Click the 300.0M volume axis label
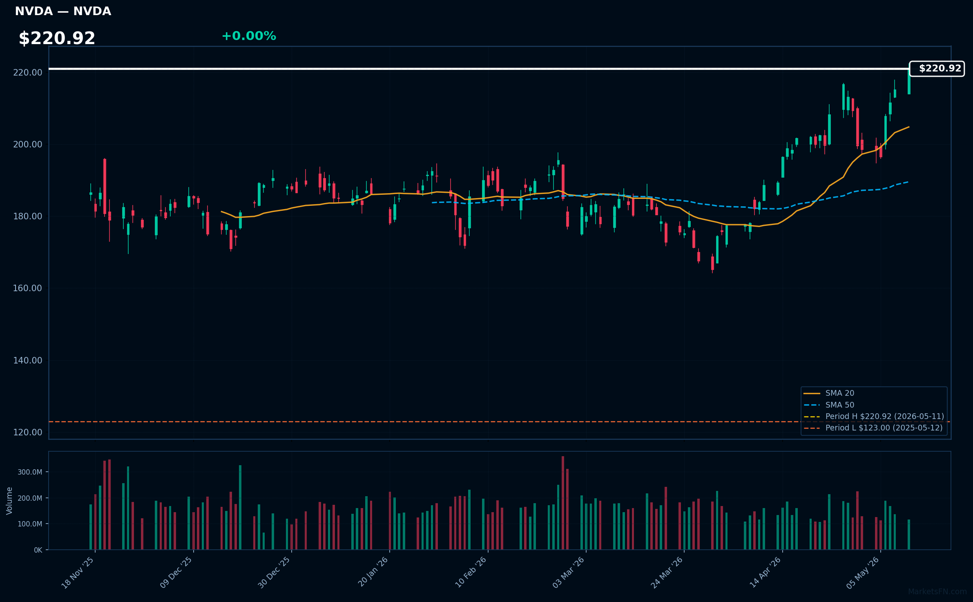 tap(30, 472)
